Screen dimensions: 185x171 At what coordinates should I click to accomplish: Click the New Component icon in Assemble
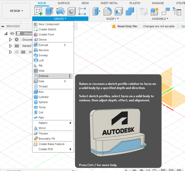tap(155, 11)
